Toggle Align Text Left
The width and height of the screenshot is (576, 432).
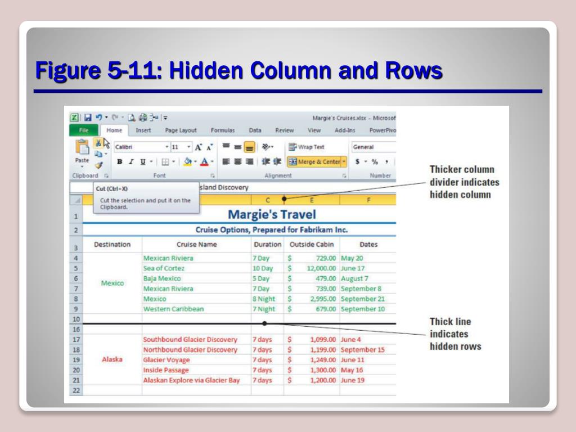point(226,161)
